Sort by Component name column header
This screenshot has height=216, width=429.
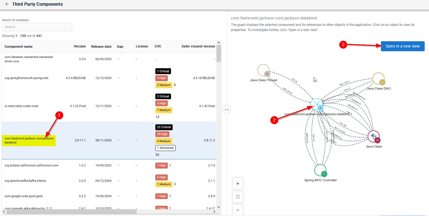click(x=19, y=47)
